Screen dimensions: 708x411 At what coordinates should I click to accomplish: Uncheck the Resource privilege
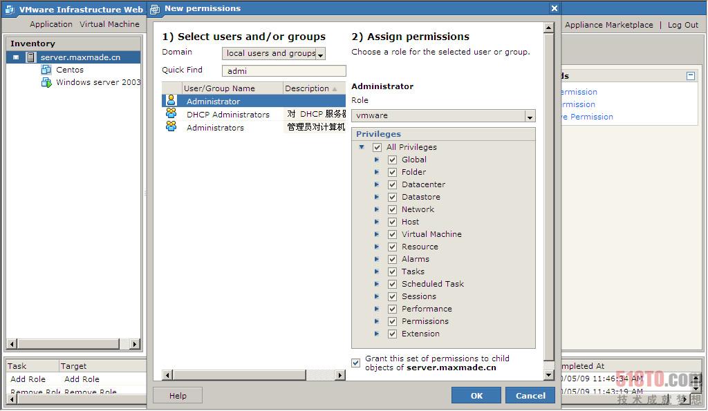coord(393,247)
